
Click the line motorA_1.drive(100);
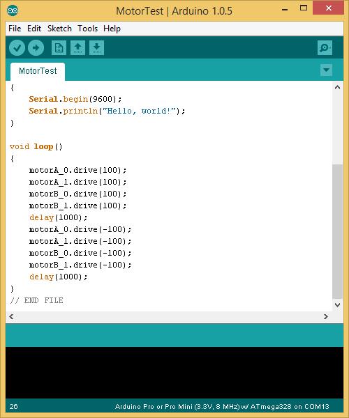point(77,182)
